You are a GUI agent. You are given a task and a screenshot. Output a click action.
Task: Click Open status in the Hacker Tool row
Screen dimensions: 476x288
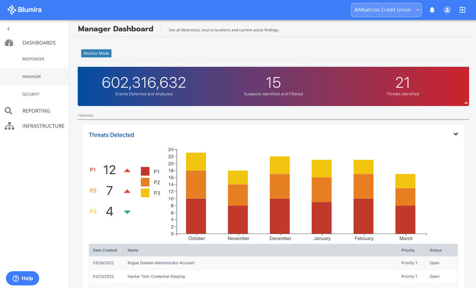[434, 277]
